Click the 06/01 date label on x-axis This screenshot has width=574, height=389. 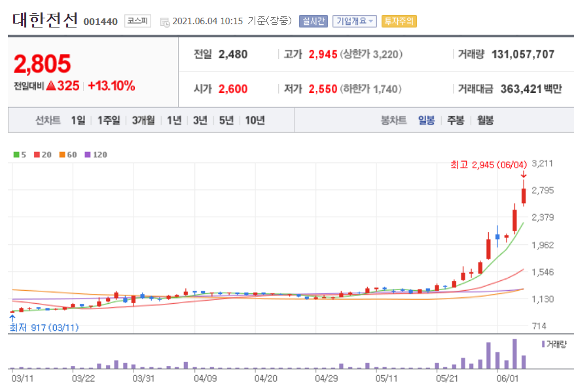point(507,379)
